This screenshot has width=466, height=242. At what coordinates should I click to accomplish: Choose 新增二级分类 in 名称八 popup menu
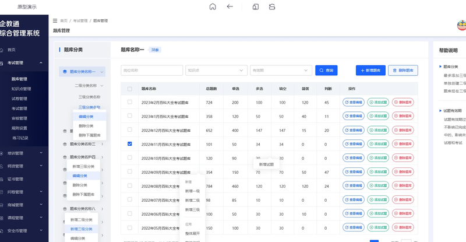82,220
